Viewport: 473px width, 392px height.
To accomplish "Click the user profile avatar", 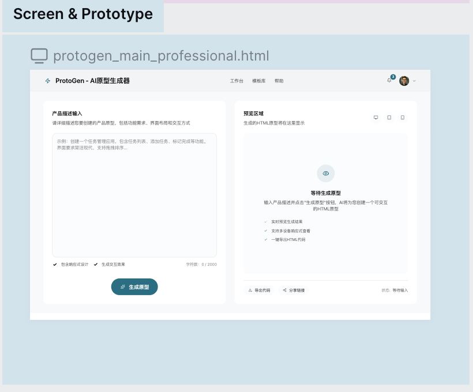I will click(x=404, y=81).
